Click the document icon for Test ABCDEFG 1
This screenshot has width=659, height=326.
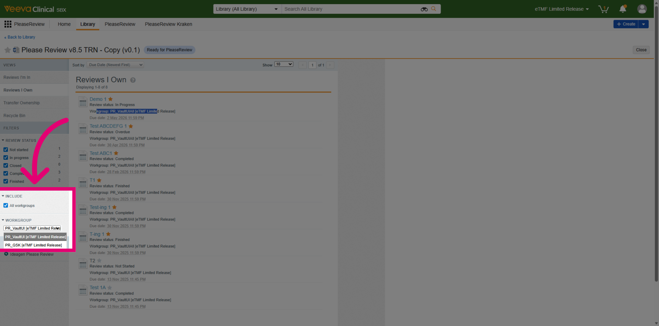(x=83, y=129)
